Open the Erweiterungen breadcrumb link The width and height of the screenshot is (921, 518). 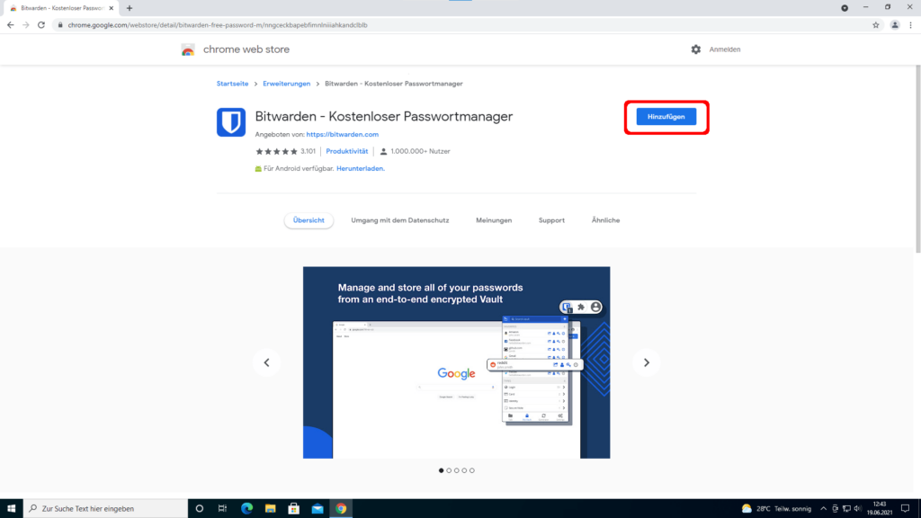click(x=287, y=84)
